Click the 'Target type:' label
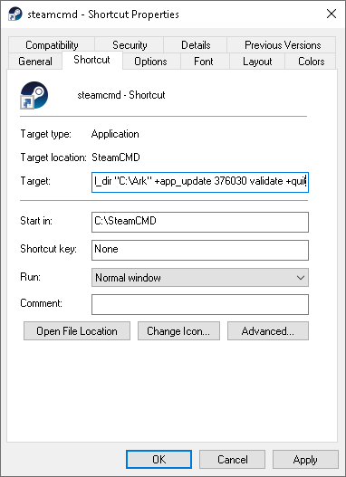 click(45, 134)
